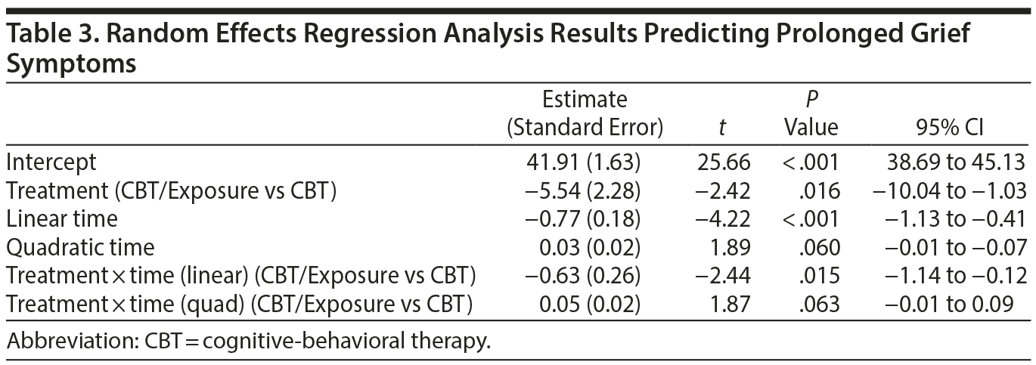This screenshot has height=365, width=1036.
Task: Select the Treatment (CBT/Exposure vs CBT) row label
Action: [171, 191]
